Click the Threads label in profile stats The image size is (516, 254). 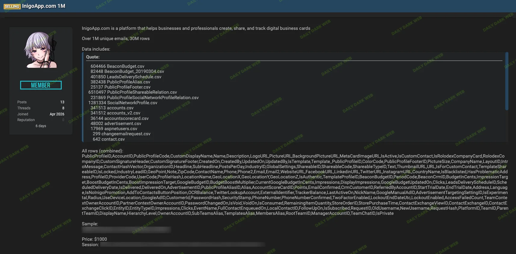click(24, 108)
